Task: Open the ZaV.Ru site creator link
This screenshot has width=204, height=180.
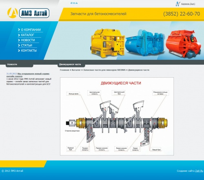Action: coord(199,171)
